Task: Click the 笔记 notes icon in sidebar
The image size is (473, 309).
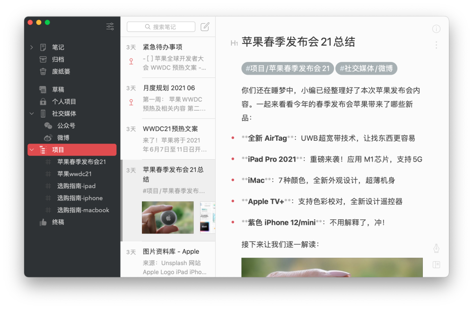Action: (43, 47)
